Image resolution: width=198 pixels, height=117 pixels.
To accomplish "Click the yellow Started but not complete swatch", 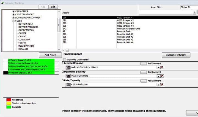I will [x=9, y=103].
